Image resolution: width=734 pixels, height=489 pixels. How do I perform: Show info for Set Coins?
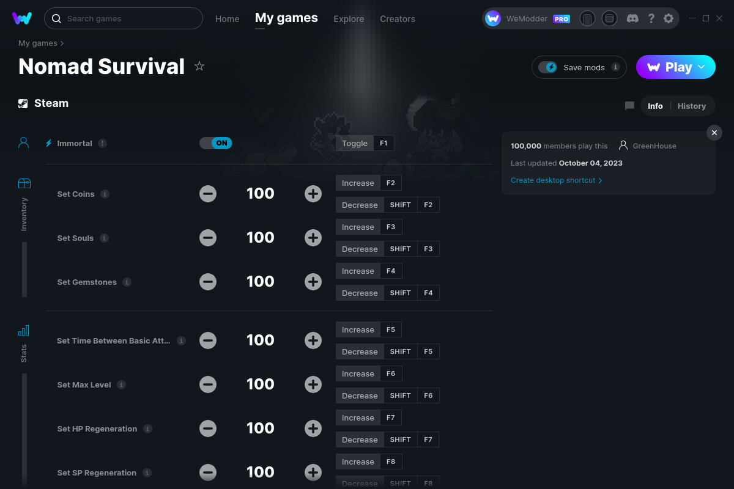pyautogui.click(x=105, y=194)
